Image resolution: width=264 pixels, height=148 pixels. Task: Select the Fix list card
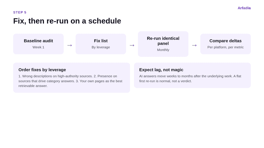click(101, 44)
